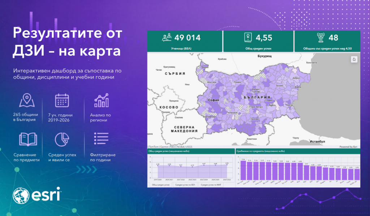Click the БЪЛГАРИЯ country label on map
370x216 pixels.
(257, 97)
